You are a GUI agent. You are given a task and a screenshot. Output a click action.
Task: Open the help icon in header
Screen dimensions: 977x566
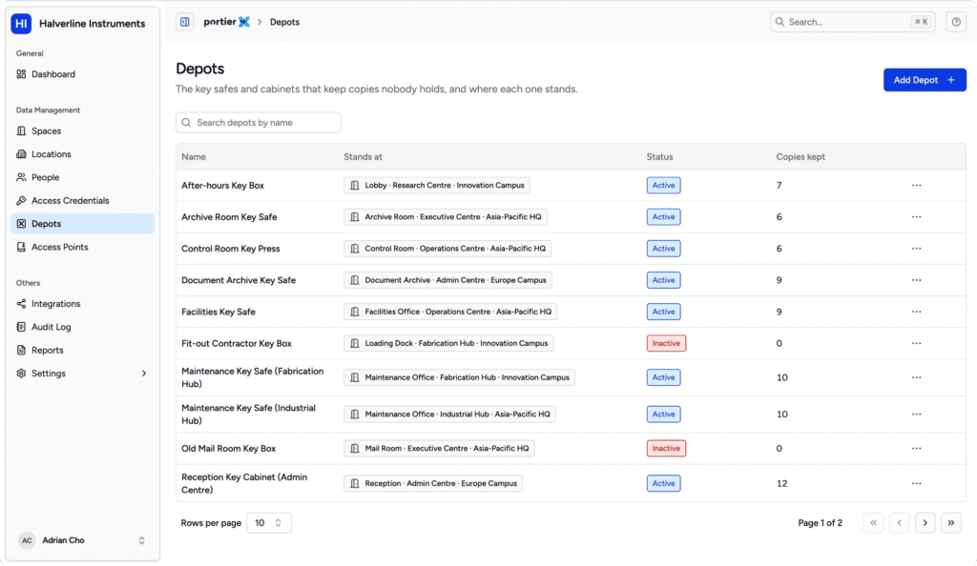956,22
